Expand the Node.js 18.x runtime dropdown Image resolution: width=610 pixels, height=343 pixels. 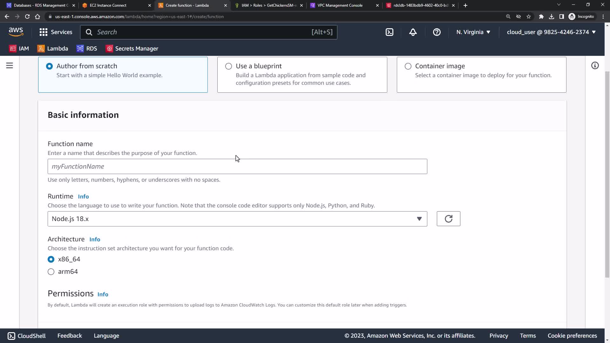point(237,219)
